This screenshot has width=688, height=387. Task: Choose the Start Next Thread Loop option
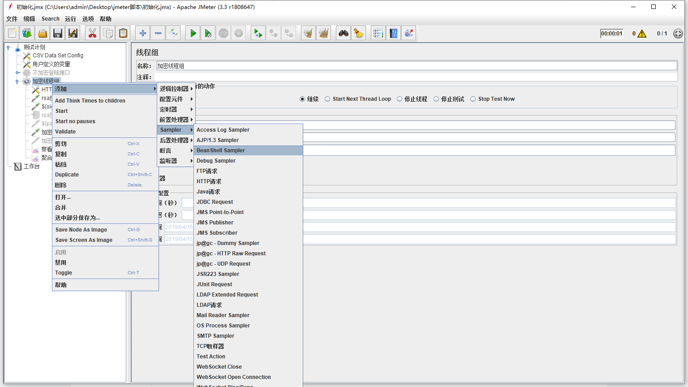[x=327, y=99]
